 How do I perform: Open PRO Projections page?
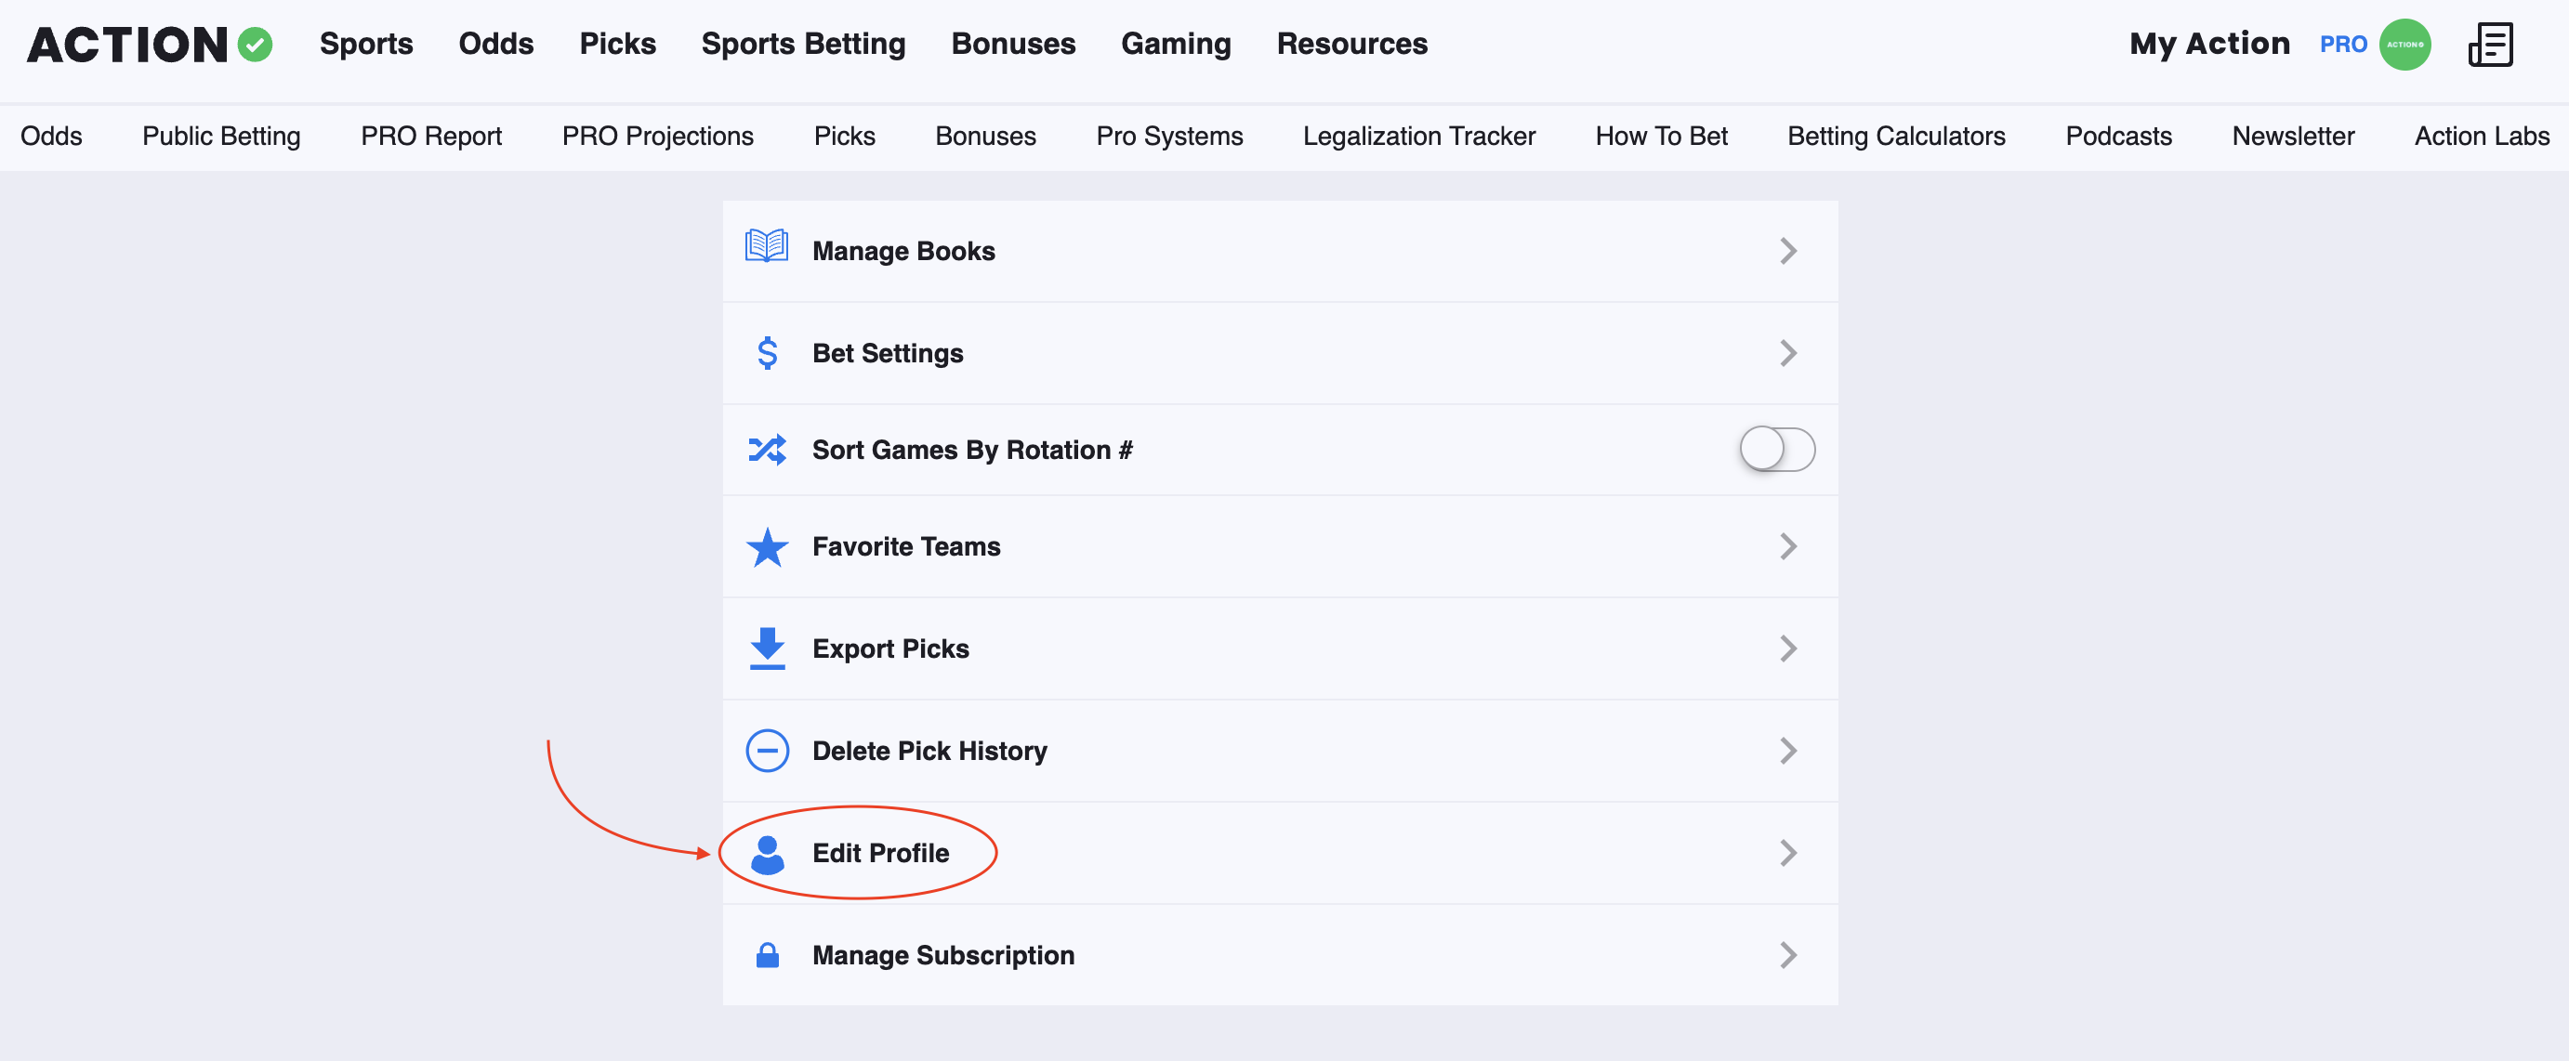coord(657,137)
